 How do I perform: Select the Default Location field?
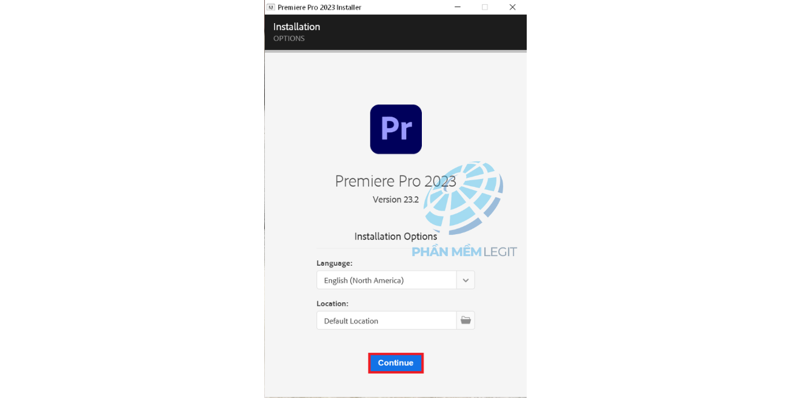tap(386, 320)
